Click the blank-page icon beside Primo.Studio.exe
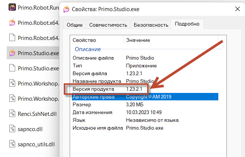This screenshot has width=245, height=157. 12,68
